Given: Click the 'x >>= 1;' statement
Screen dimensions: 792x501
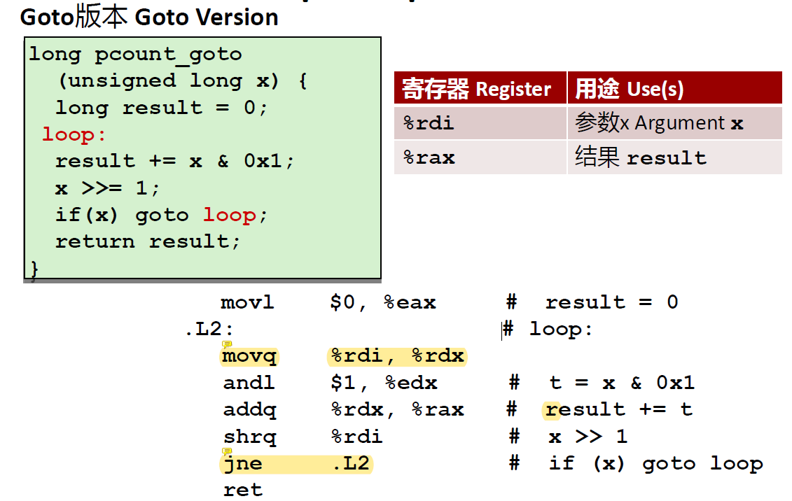Looking at the screenshot, I should [x=108, y=188].
